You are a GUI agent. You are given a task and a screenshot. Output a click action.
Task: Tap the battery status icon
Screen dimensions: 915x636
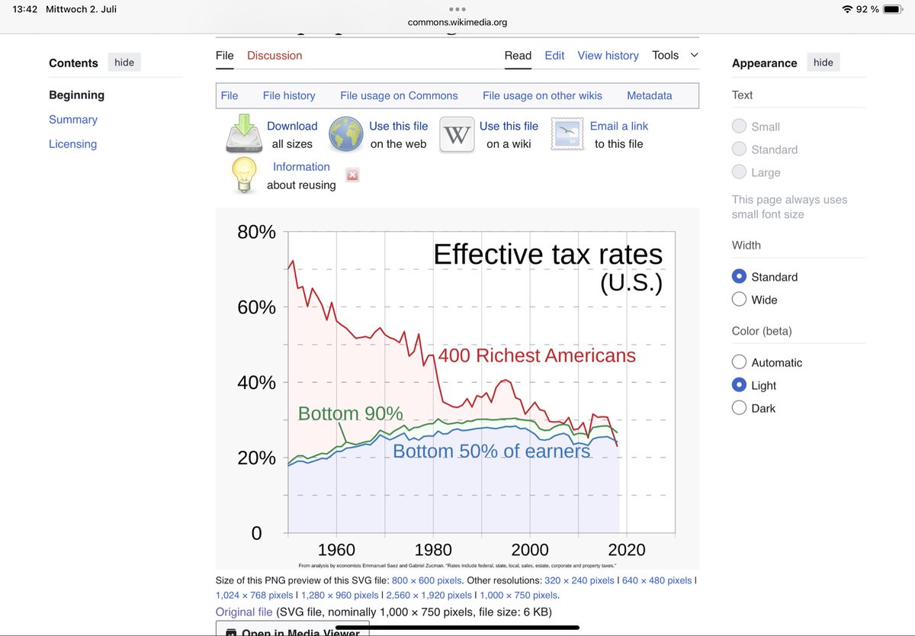pos(893,9)
